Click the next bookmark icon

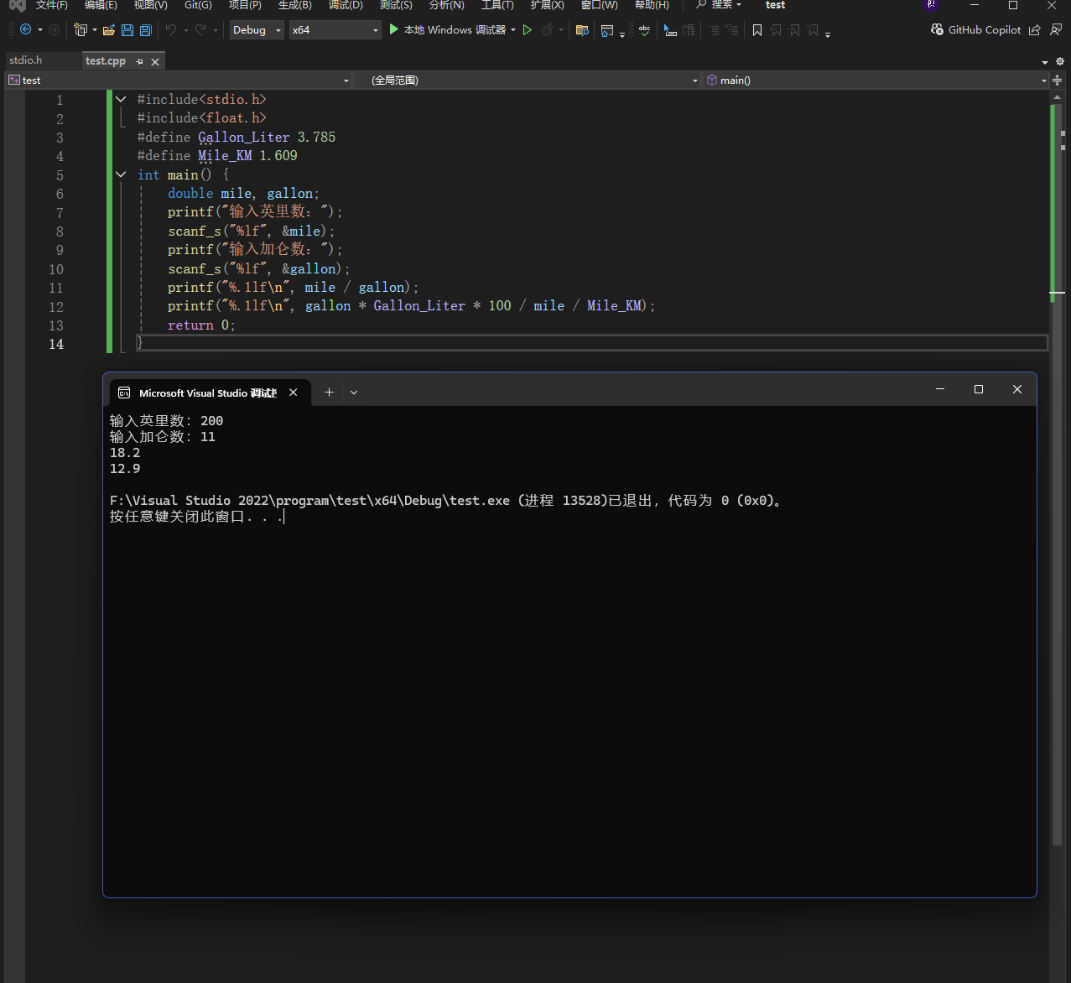794,29
